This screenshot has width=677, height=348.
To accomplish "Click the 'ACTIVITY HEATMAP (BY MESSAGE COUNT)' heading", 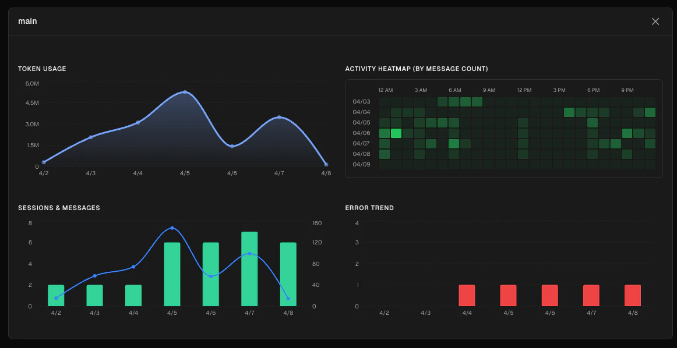I will [417, 69].
